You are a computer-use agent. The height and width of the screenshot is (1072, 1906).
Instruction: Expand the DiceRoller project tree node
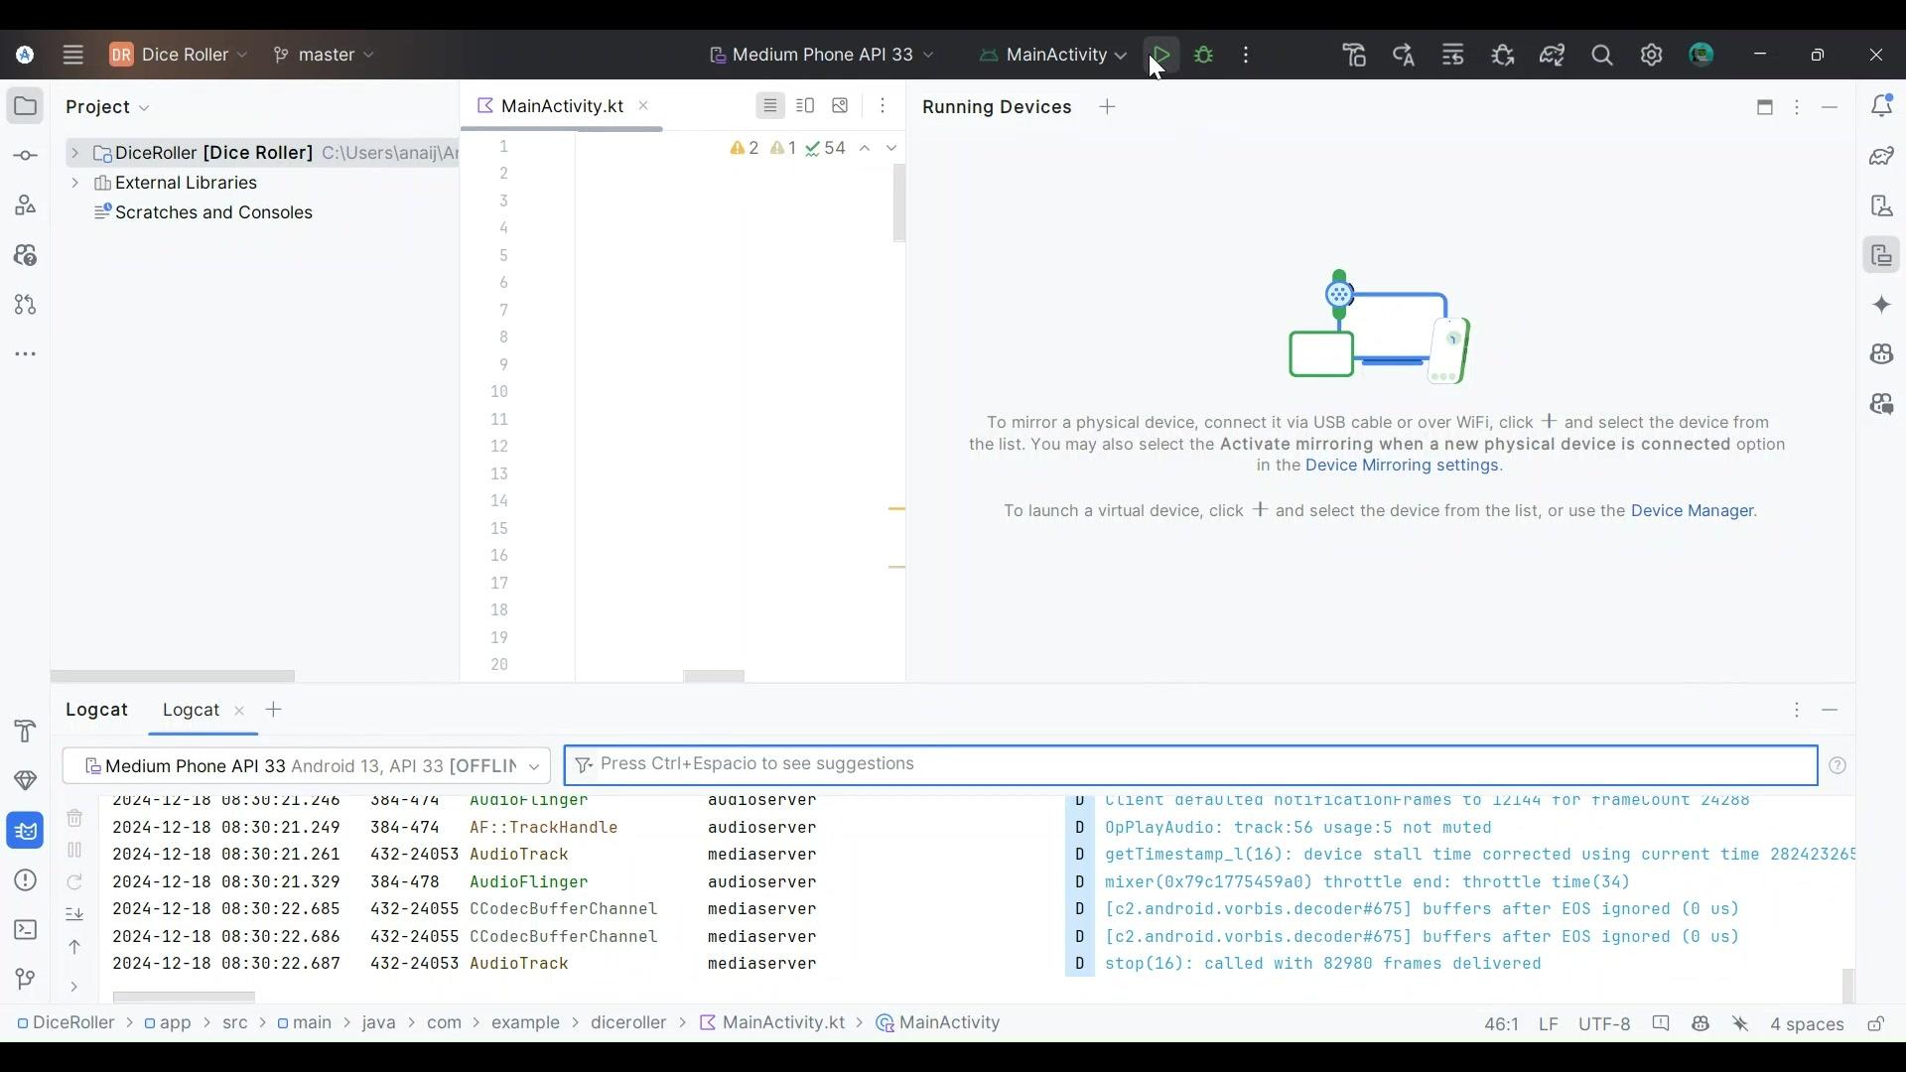coord(74,153)
